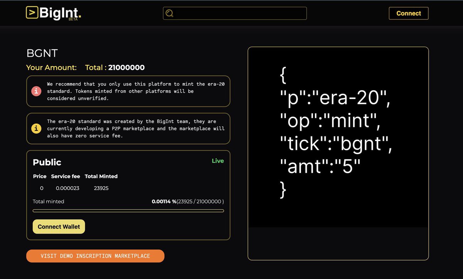Click the price value 0
Screen dimensions: 463x279
[42, 188]
